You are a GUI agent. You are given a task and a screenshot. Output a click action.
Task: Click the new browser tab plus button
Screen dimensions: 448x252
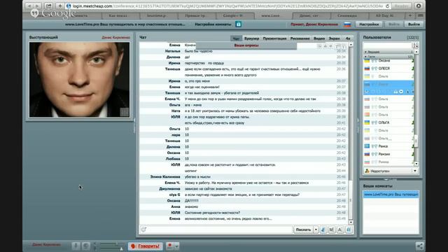coord(410,15)
